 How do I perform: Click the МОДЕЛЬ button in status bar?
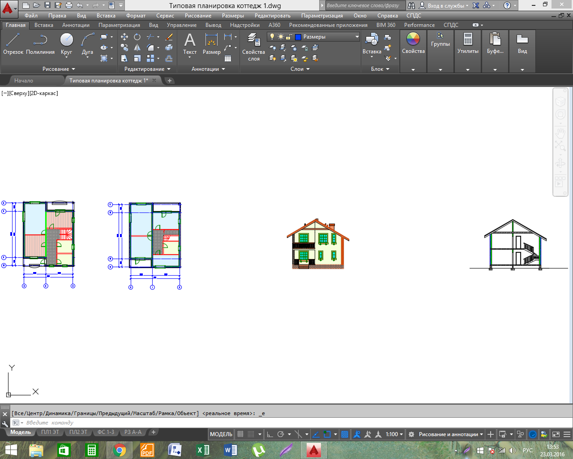coord(221,434)
